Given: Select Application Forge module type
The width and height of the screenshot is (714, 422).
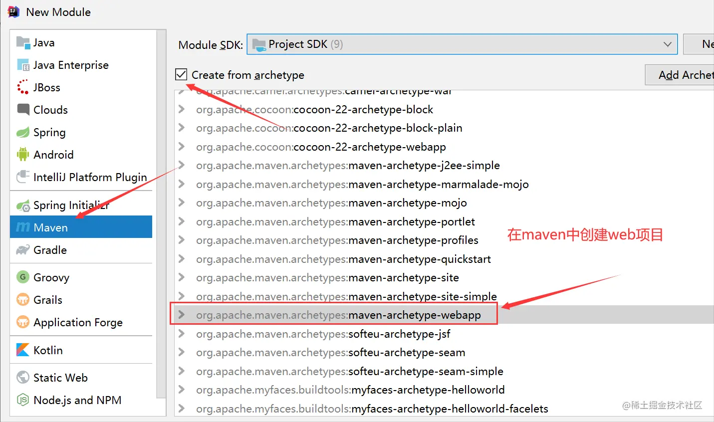Looking at the screenshot, I should click(81, 322).
